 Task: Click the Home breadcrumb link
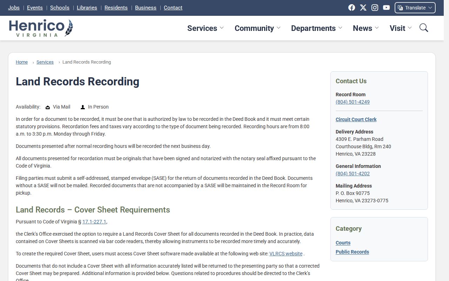[22, 62]
